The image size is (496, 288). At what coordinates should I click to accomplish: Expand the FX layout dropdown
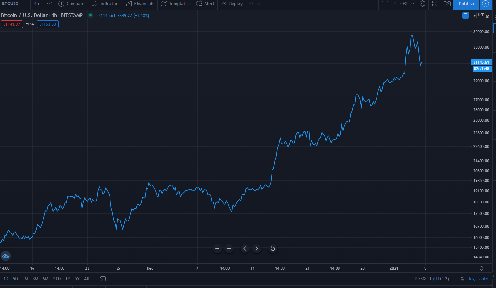412,4
